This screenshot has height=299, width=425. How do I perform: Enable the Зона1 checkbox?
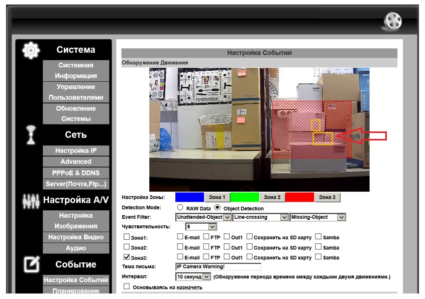pyautogui.click(x=127, y=237)
